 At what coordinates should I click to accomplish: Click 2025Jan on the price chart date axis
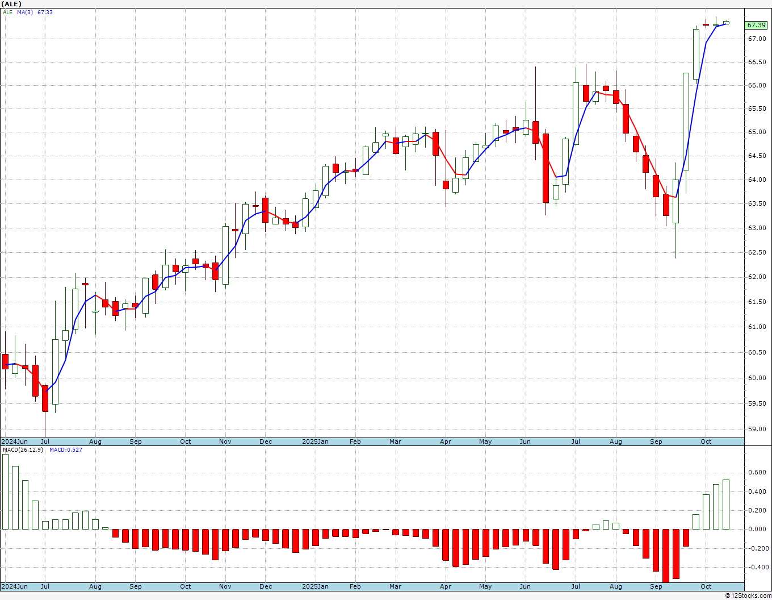(x=315, y=441)
